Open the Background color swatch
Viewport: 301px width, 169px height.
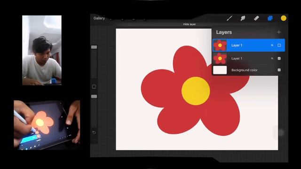tap(220, 70)
